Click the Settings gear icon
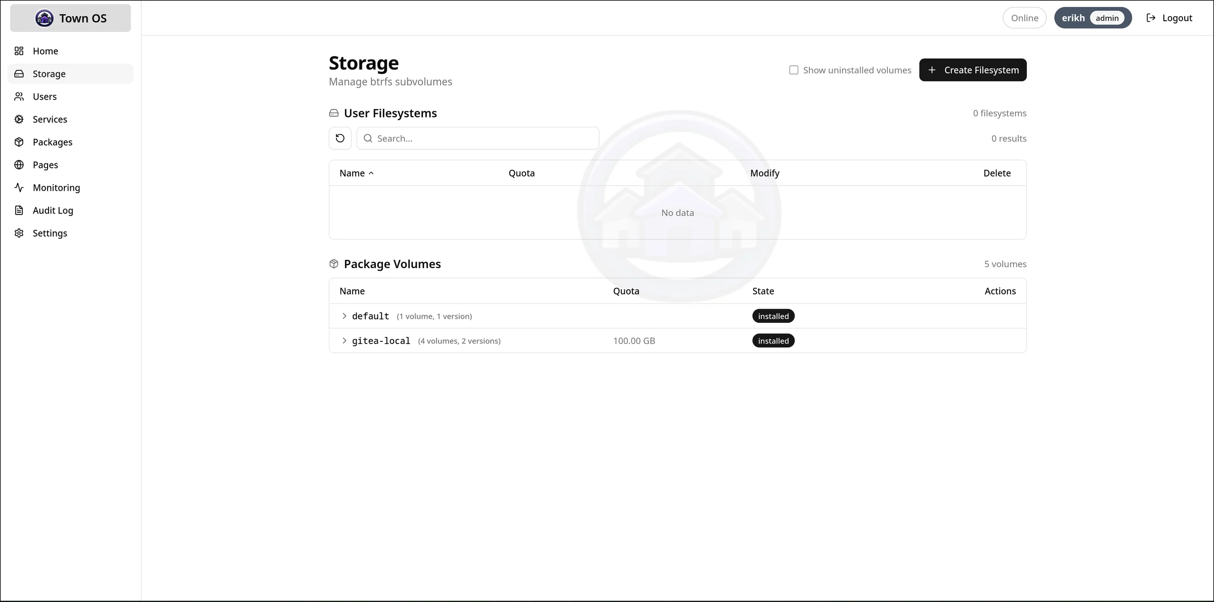The width and height of the screenshot is (1214, 602). pos(19,233)
